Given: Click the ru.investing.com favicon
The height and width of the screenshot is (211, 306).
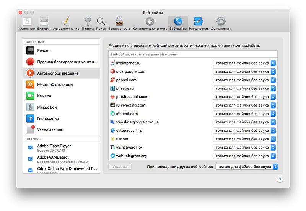Looking at the screenshot, I should click(112, 105).
